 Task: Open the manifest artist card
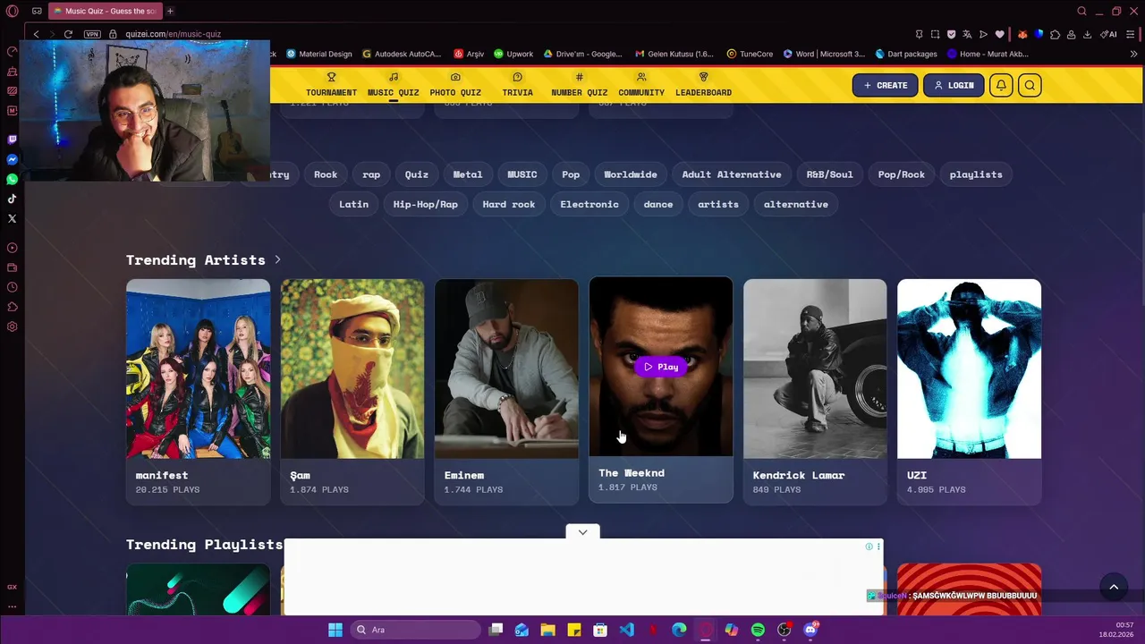point(198,392)
